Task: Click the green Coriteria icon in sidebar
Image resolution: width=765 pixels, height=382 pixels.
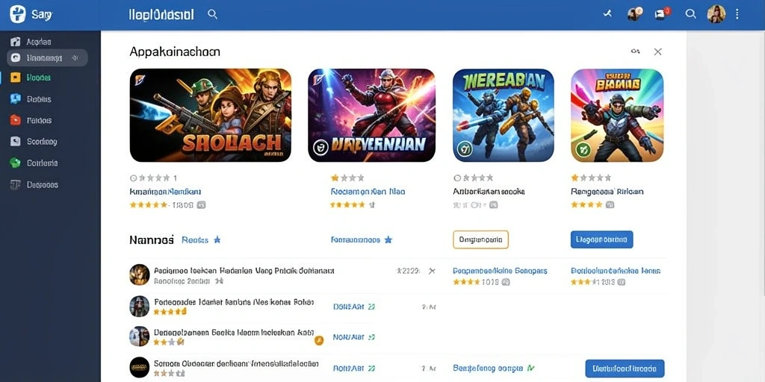Action: pos(15,163)
